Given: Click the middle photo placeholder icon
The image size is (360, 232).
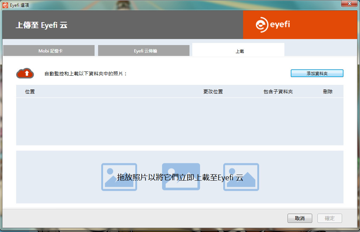Looking at the screenshot, I should pos(181,177).
